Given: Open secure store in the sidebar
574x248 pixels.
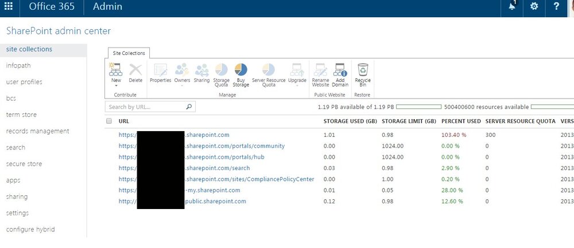Looking at the screenshot, I should click(24, 164).
